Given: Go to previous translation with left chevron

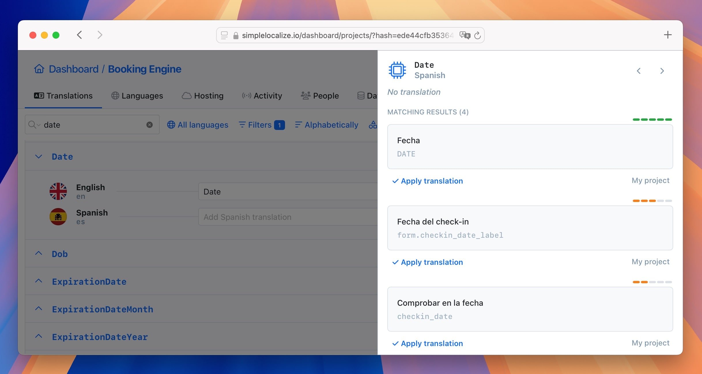Looking at the screenshot, I should [639, 71].
